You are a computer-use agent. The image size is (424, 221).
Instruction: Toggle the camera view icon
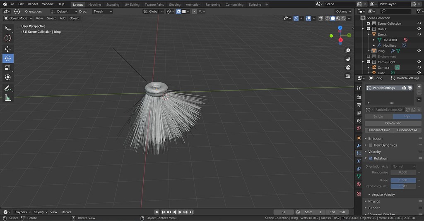point(348,67)
